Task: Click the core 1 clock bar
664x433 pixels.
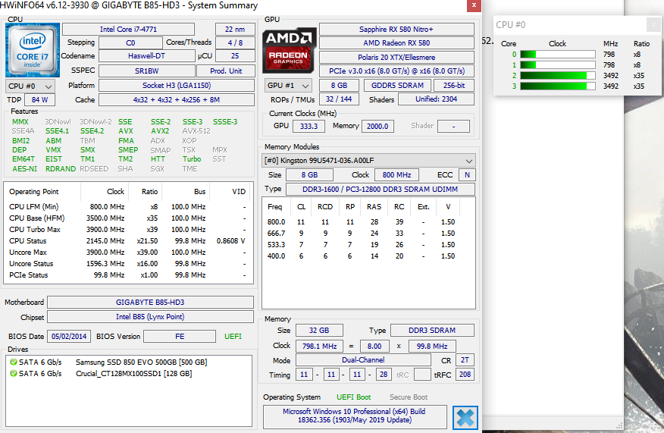Action: coord(558,64)
